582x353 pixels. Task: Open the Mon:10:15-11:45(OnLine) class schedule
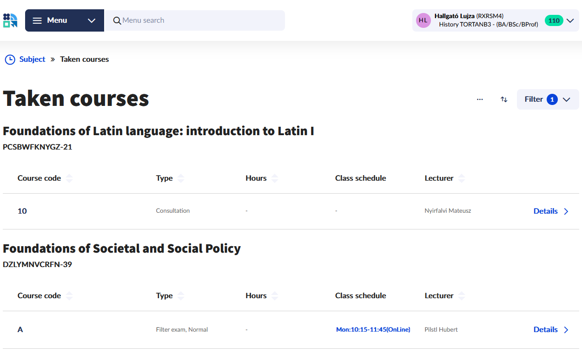pos(373,330)
